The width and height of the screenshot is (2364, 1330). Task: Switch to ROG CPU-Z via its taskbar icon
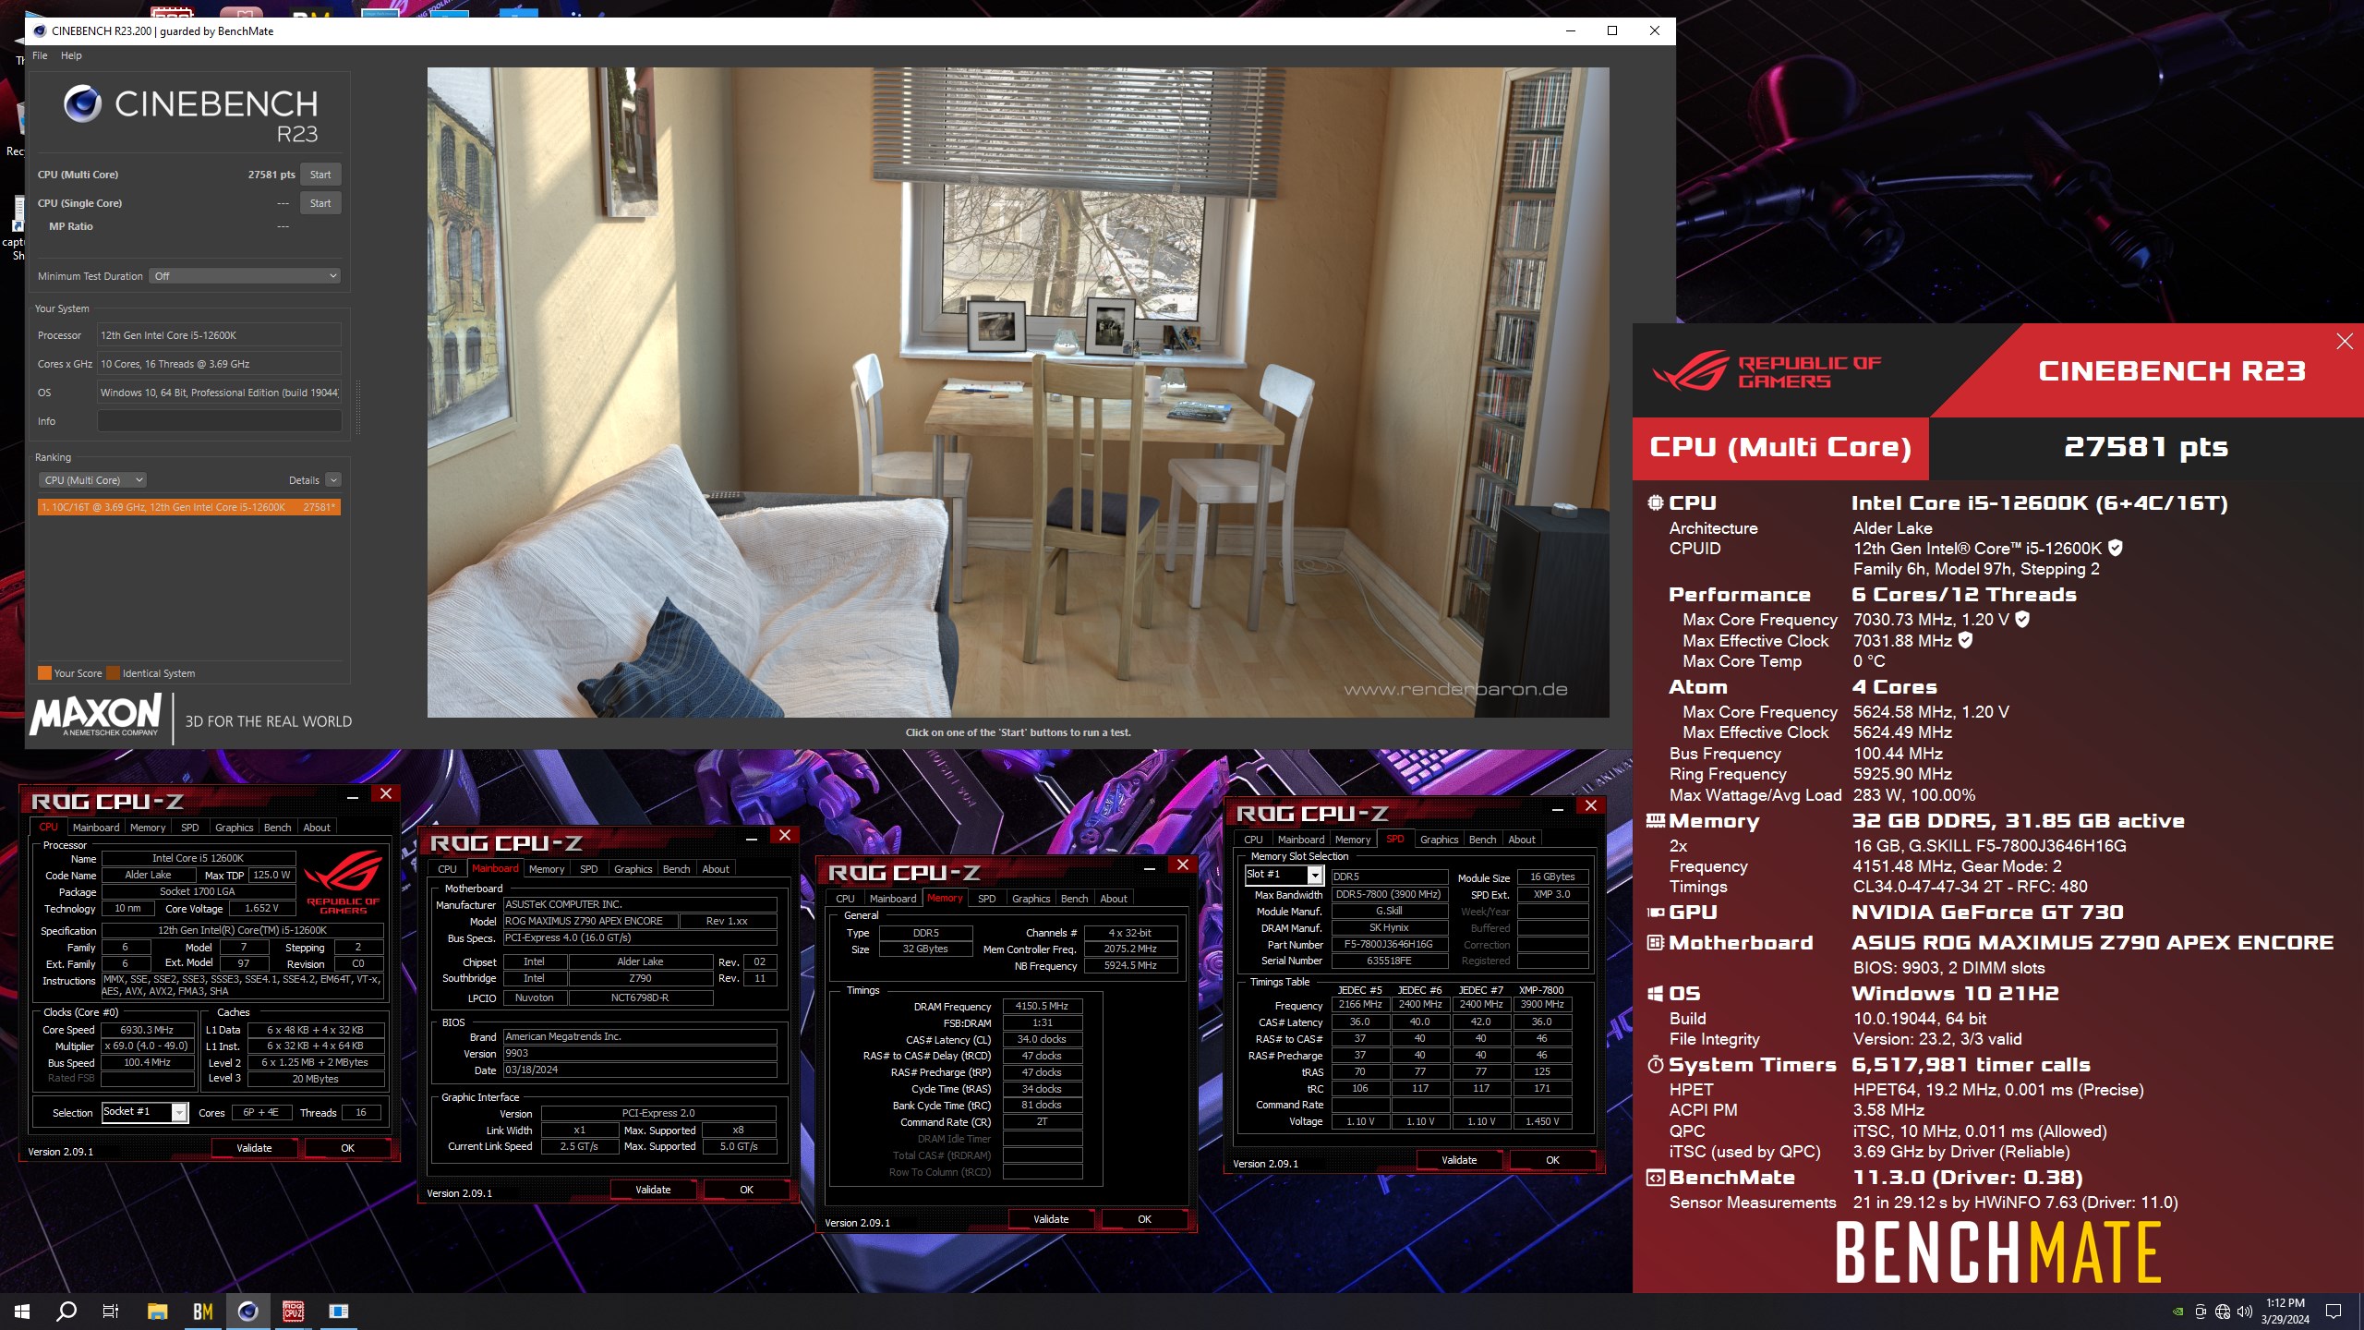[293, 1311]
